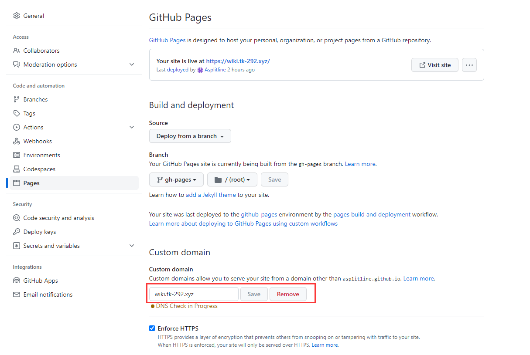Click the Deploy keys key icon
The height and width of the screenshot is (355, 530).
17,232
